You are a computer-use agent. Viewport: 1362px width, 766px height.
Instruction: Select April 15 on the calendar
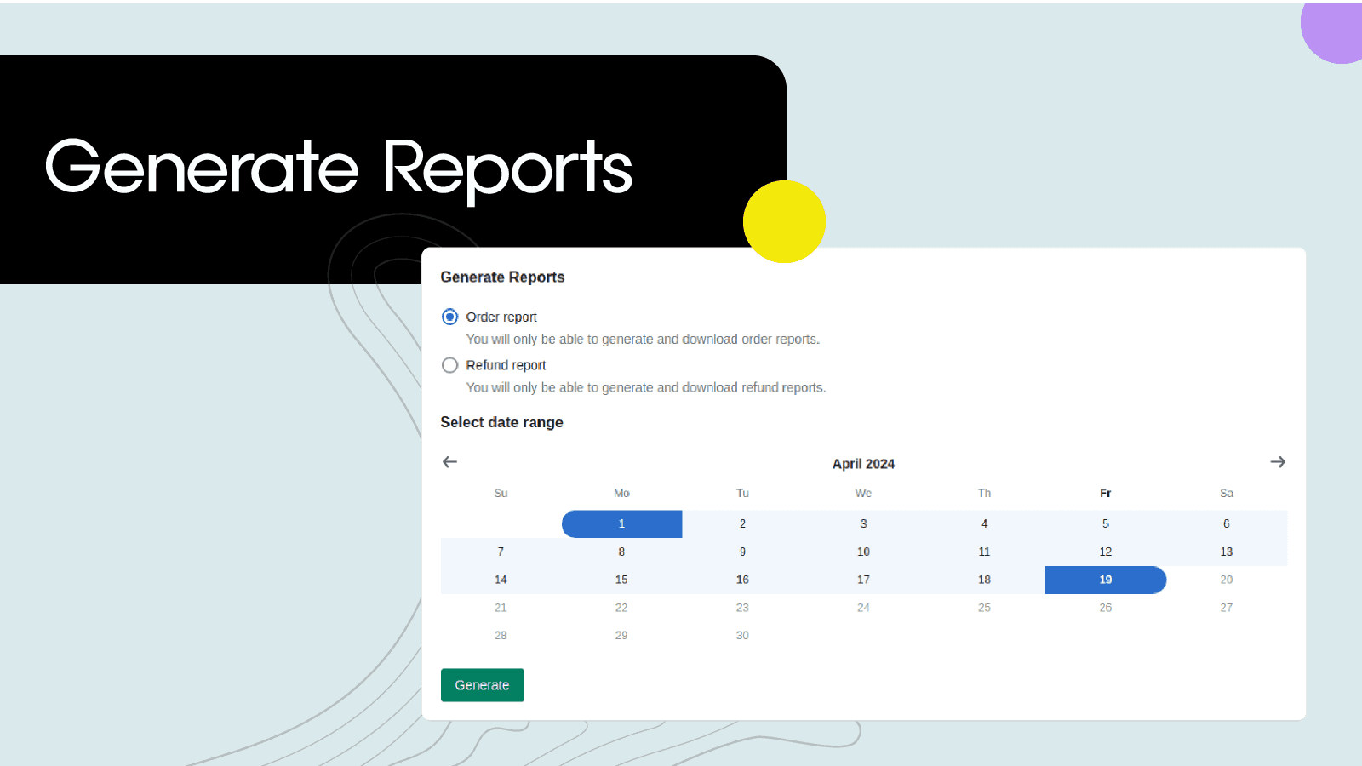pos(621,580)
